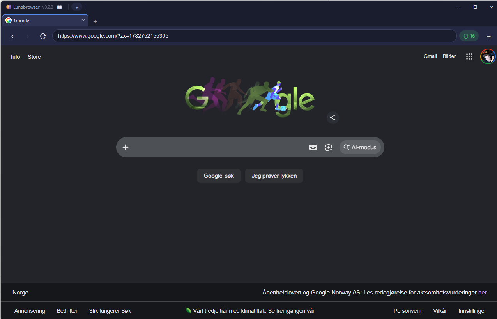Open the Bedrifter footer link

click(x=67, y=311)
